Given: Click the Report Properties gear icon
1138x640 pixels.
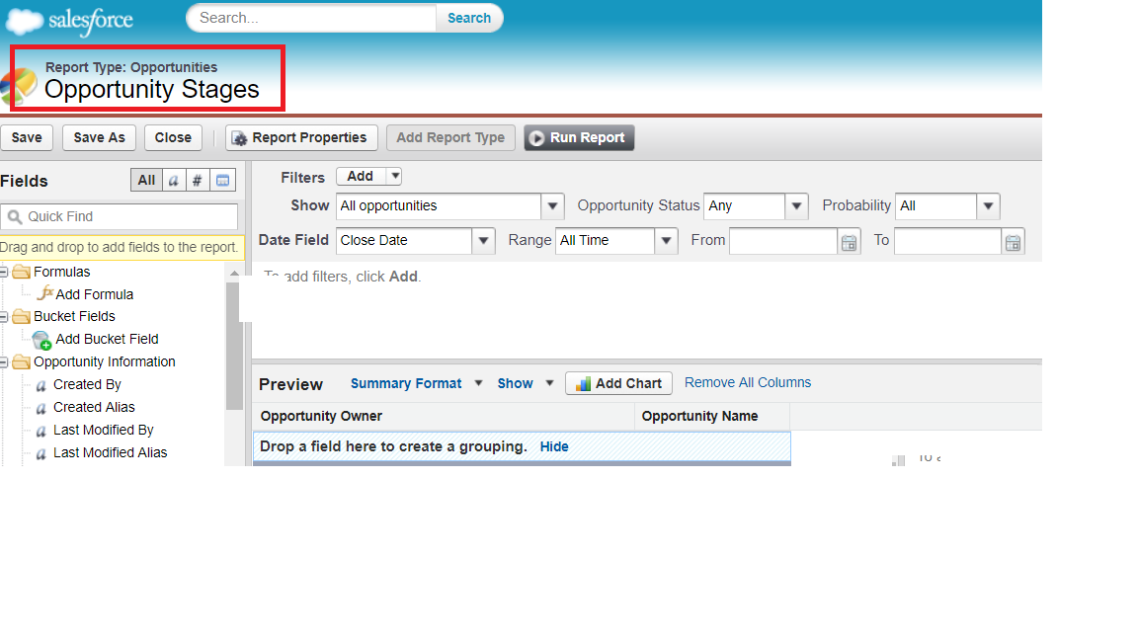Looking at the screenshot, I should [x=239, y=138].
